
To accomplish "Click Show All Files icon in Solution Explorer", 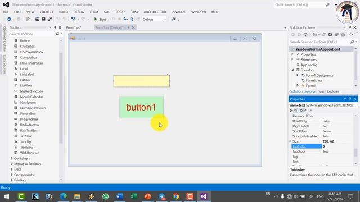I will coord(343,35).
